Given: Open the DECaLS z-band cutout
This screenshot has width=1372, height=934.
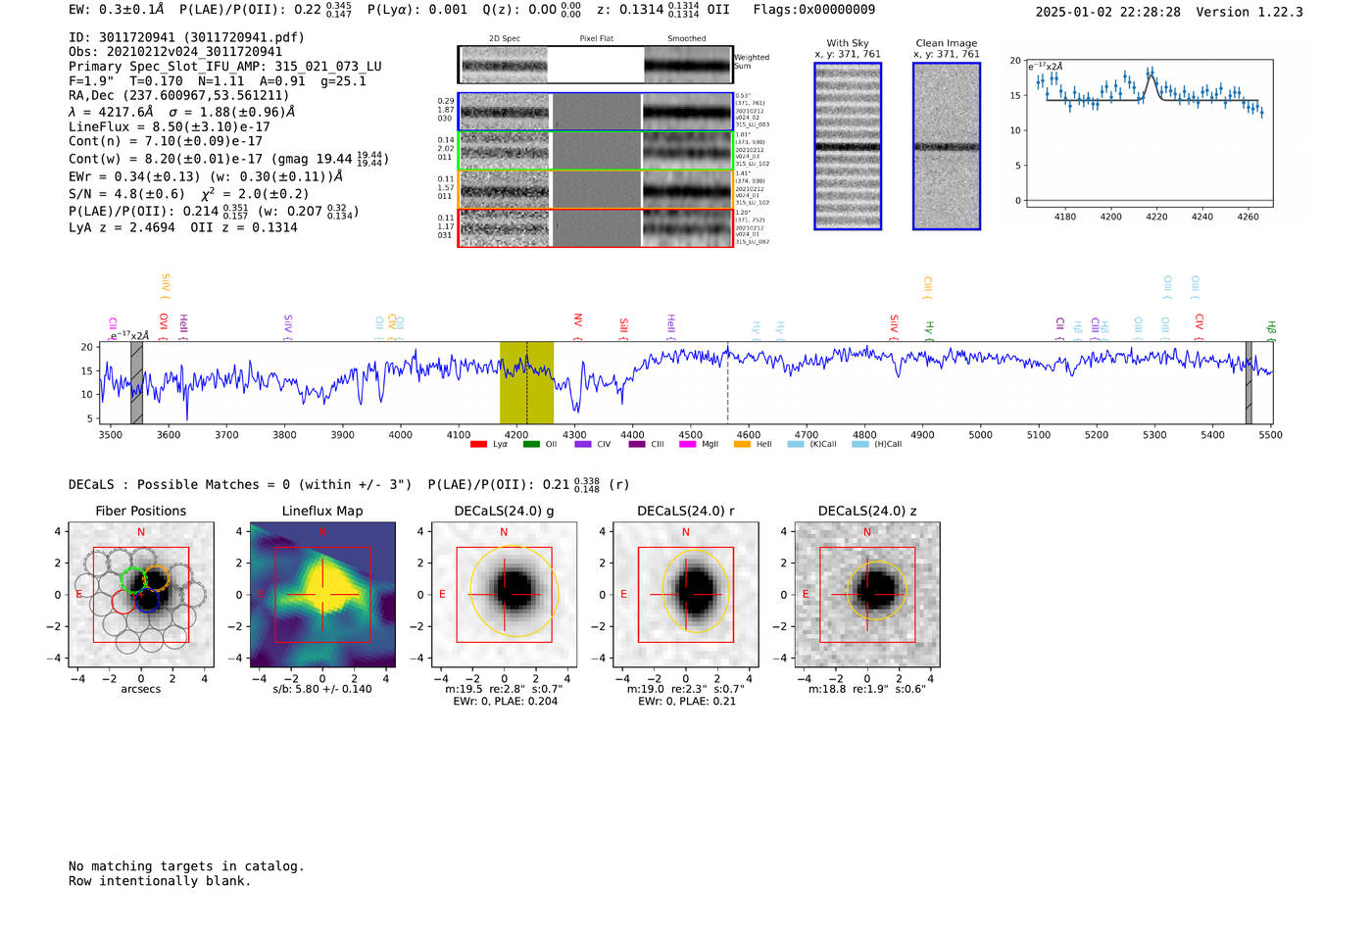Looking at the screenshot, I should [x=867, y=595].
